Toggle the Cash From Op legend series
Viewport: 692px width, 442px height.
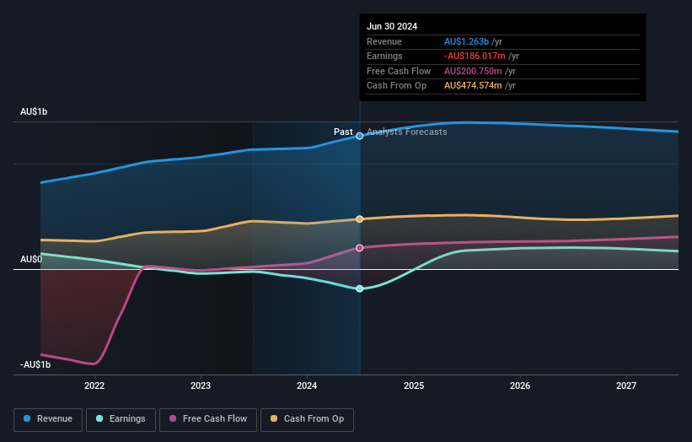click(x=307, y=419)
